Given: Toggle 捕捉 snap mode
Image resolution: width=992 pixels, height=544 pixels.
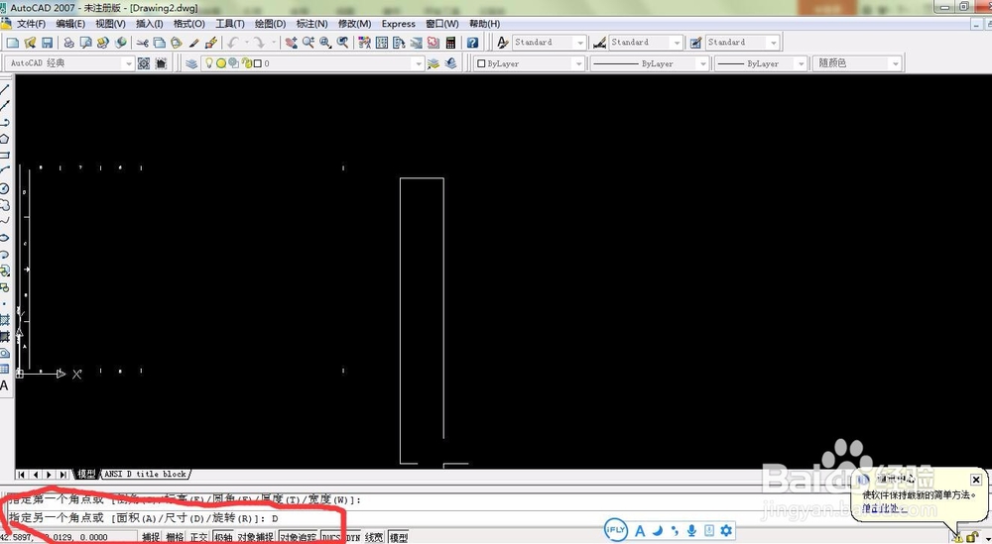Looking at the screenshot, I should 151,537.
